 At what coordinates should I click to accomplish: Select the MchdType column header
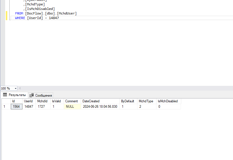[x=147, y=101]
